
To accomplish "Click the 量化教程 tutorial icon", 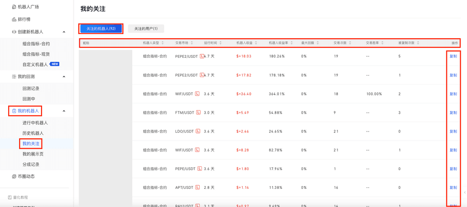I will tap(10, 197).
